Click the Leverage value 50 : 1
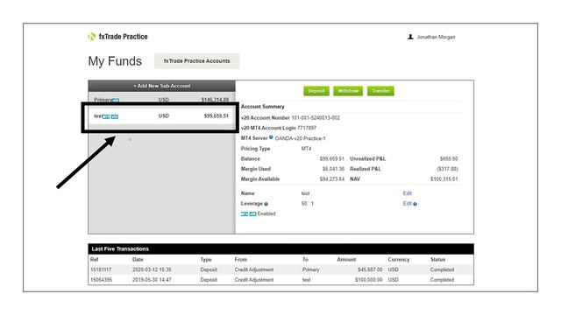This screenshot has height=315, width=561. click(308, 204)
